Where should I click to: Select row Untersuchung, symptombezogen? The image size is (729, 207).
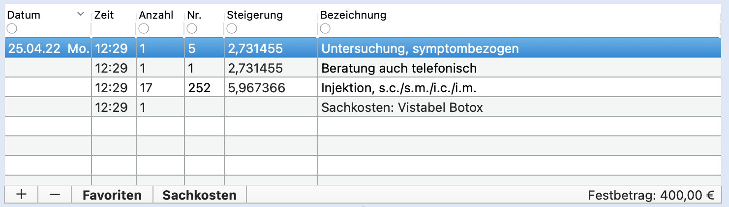[363, 49]
